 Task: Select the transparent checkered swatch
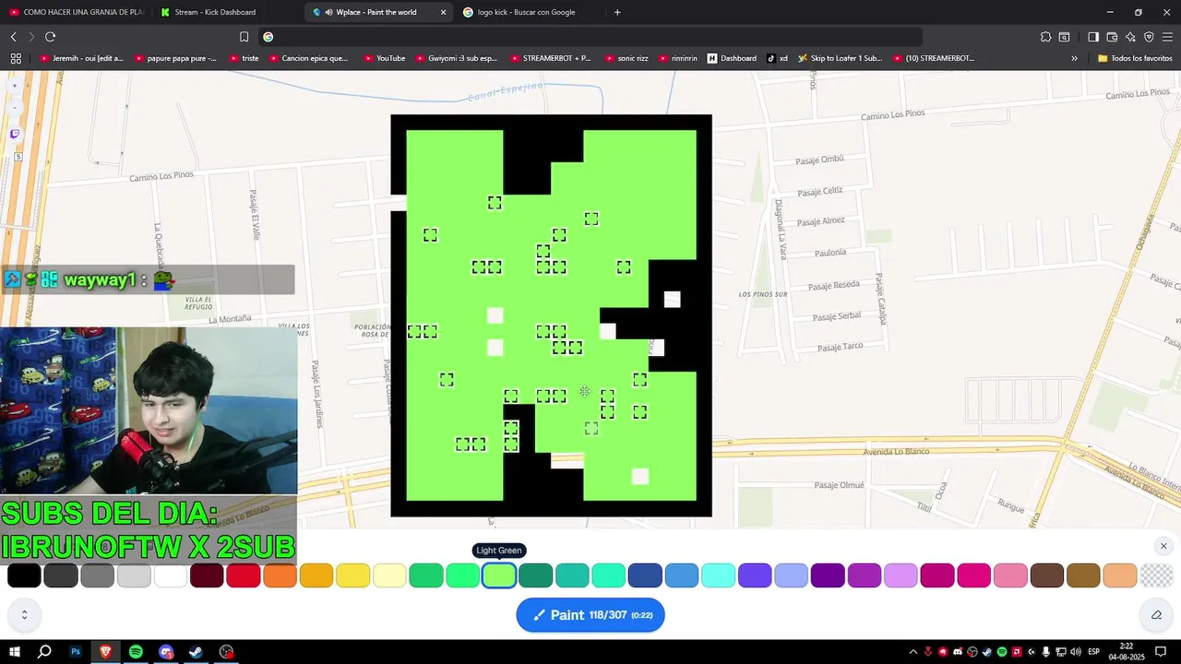[x=1157, y=575]
